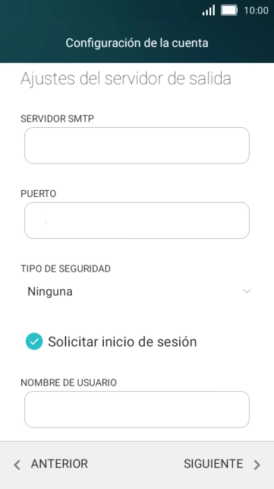Tap the PUERTO label
Viewport: 274px width, 489px height.
38,194
